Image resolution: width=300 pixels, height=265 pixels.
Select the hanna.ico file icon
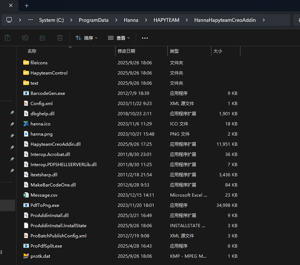[x=26, y=124]
